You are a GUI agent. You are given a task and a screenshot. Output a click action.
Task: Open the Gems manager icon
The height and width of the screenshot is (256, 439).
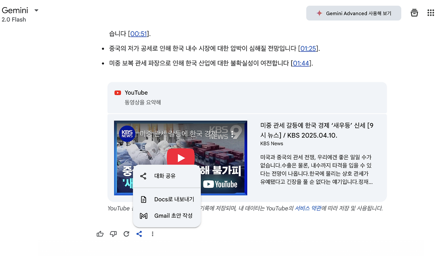point(414,13)
